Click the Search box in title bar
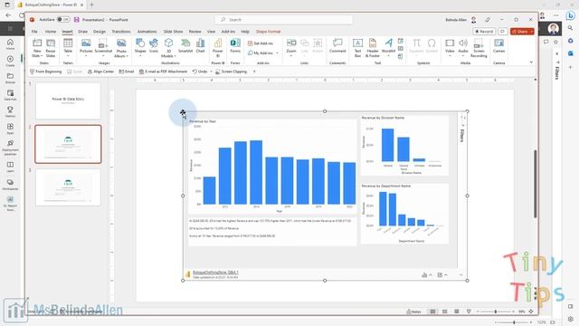Viewport: 579px width, 326px height. click(x=283, y=20)
